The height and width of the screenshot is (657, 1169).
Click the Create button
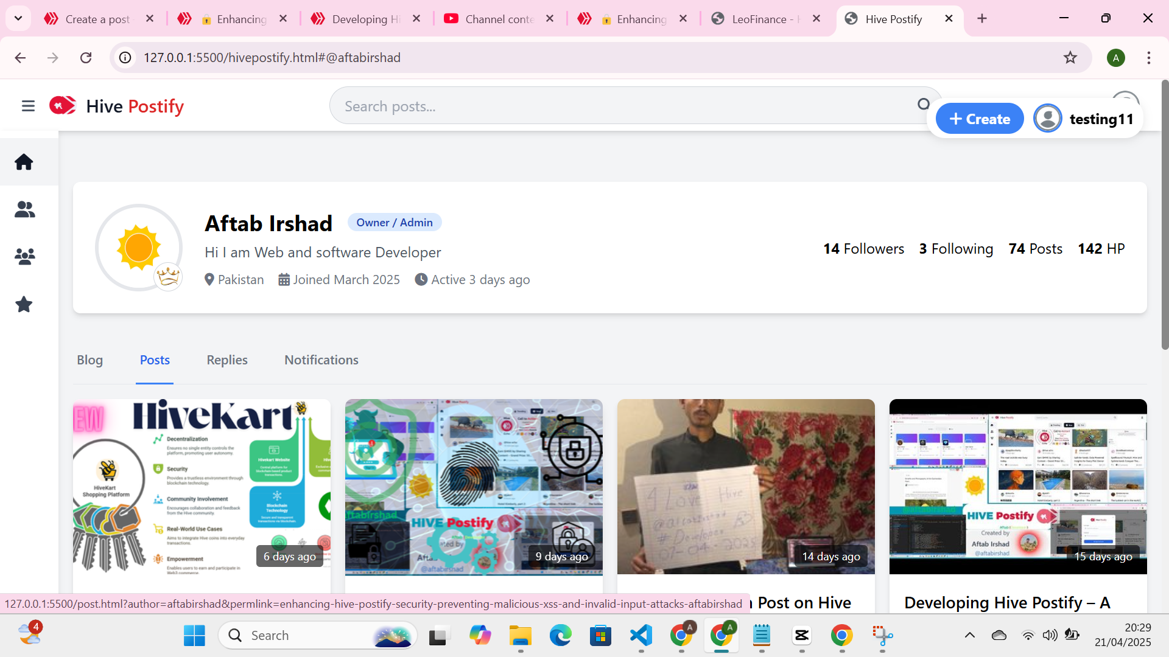point(980,119)
